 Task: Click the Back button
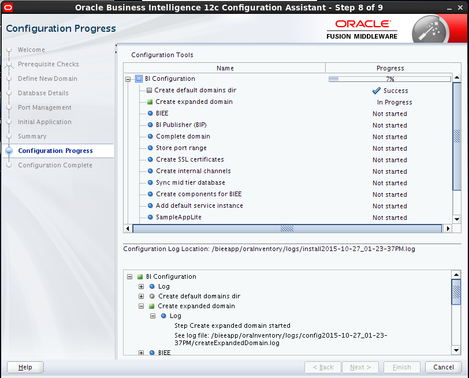323,367
